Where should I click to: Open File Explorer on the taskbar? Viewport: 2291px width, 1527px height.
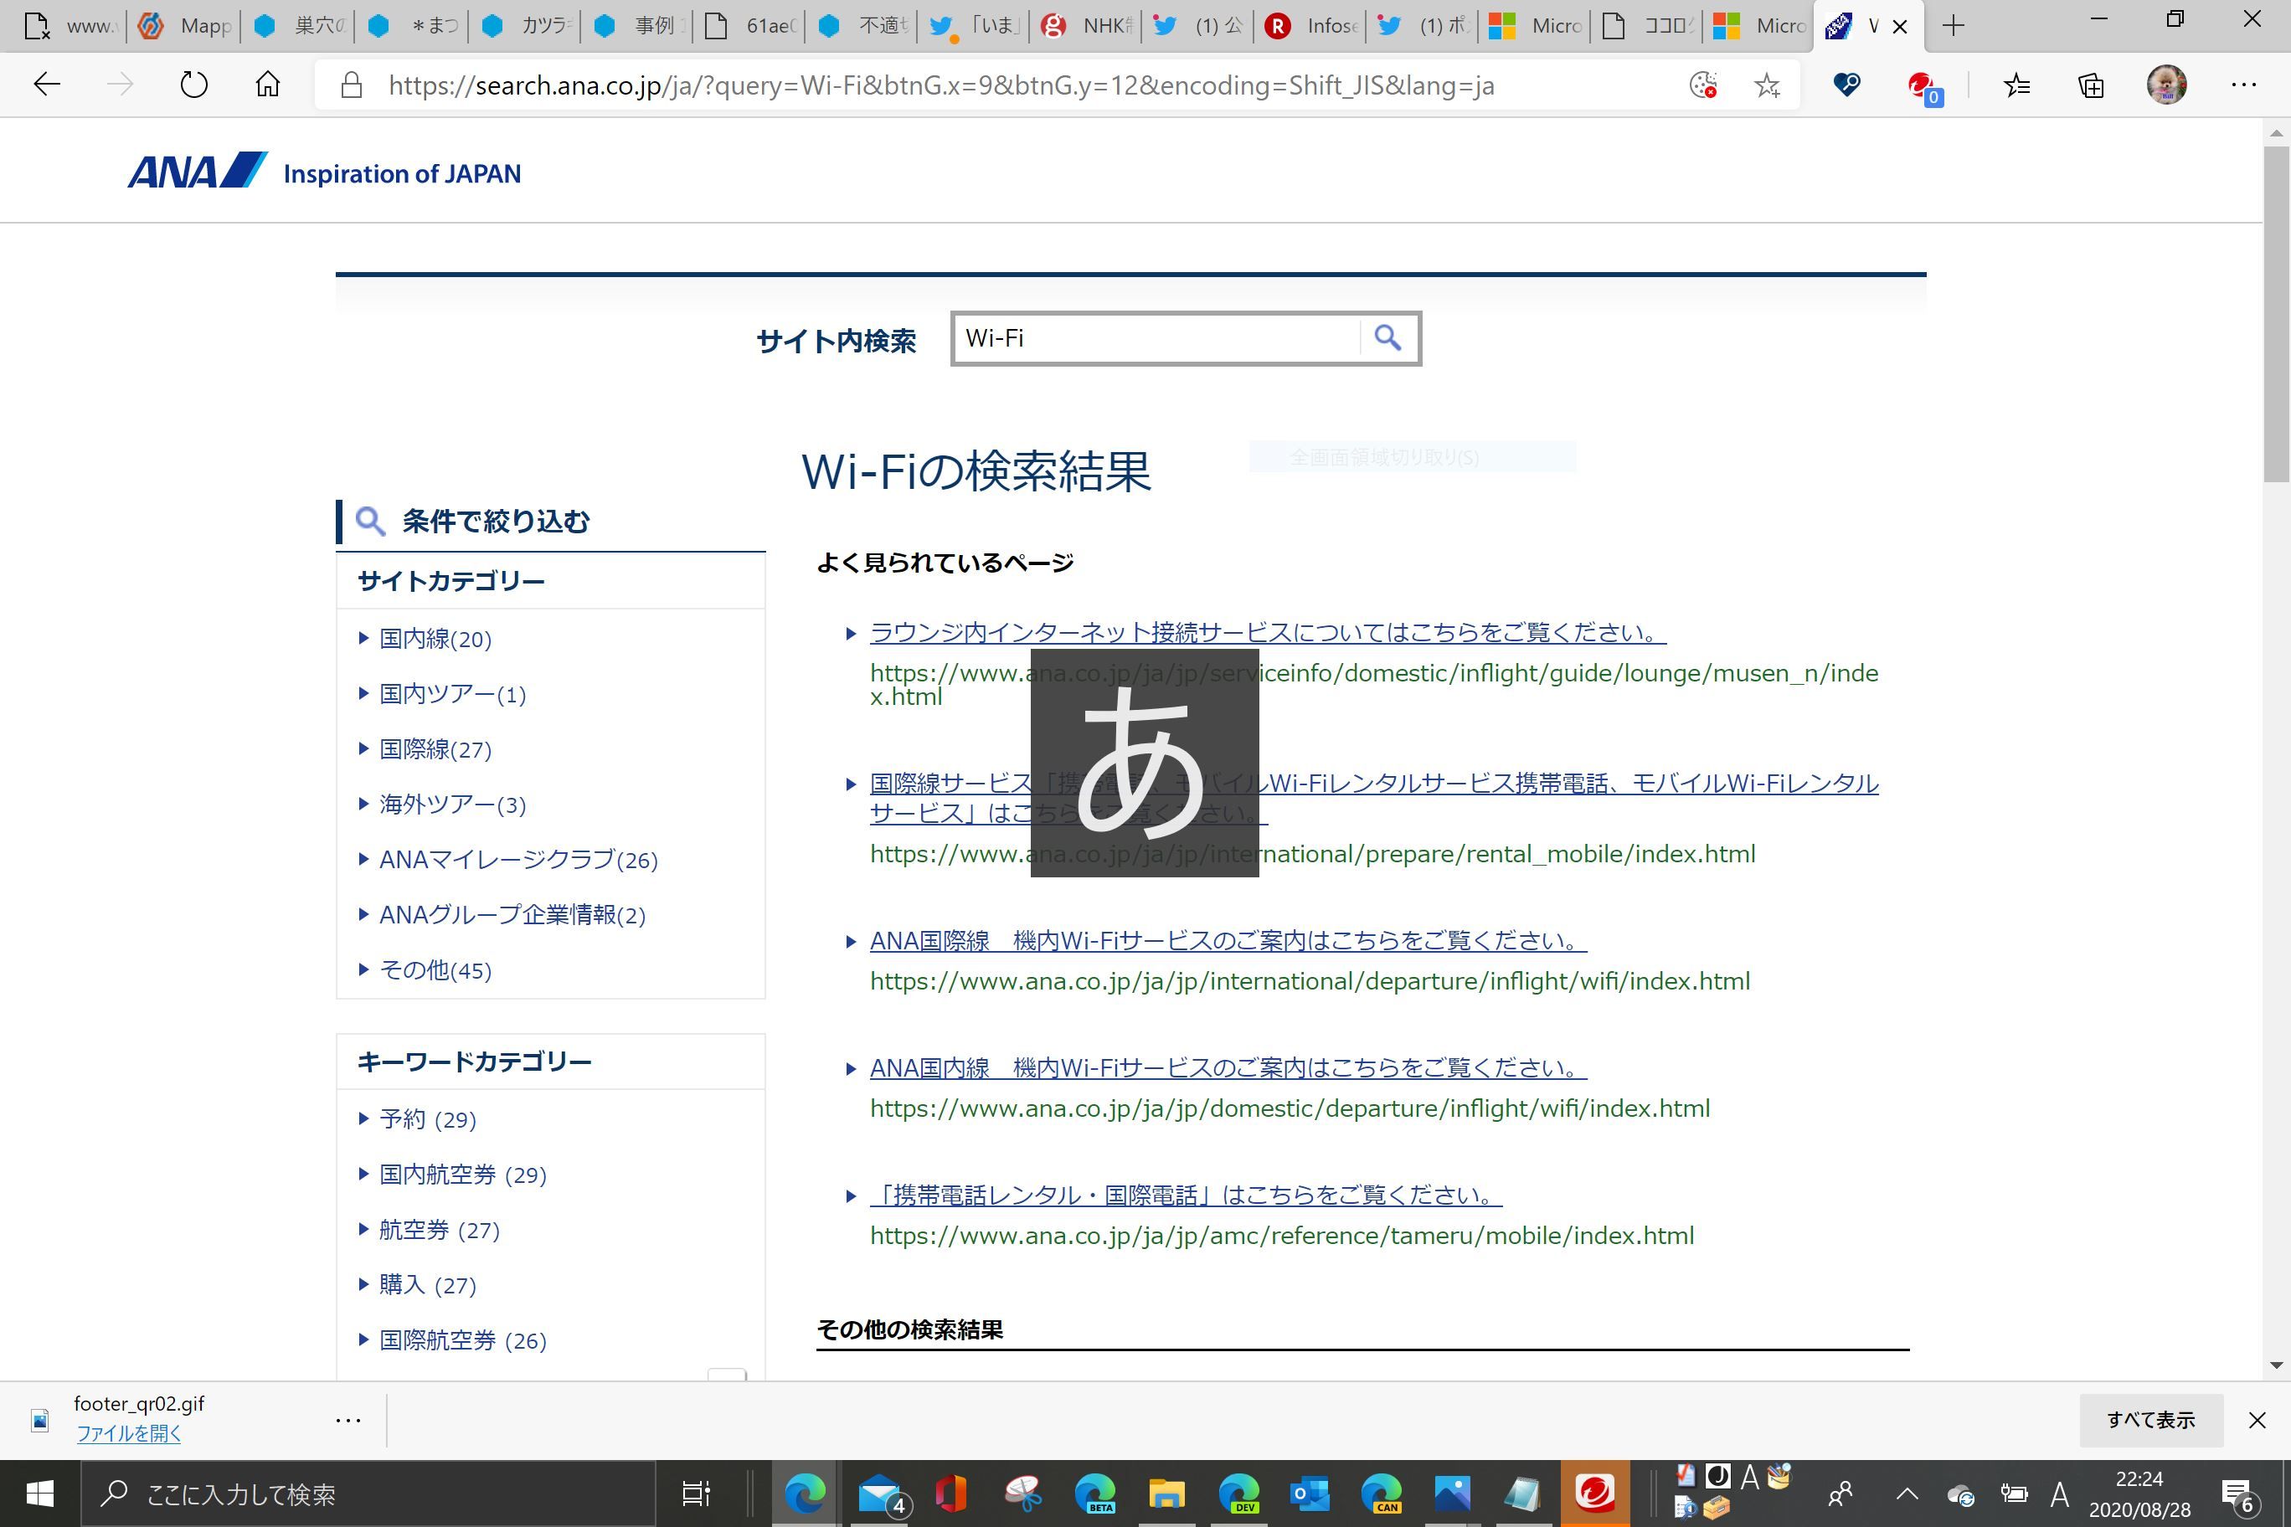click(x=1166, y=1493)
